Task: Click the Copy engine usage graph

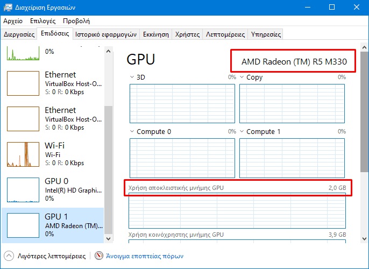Action: (292, 103)
